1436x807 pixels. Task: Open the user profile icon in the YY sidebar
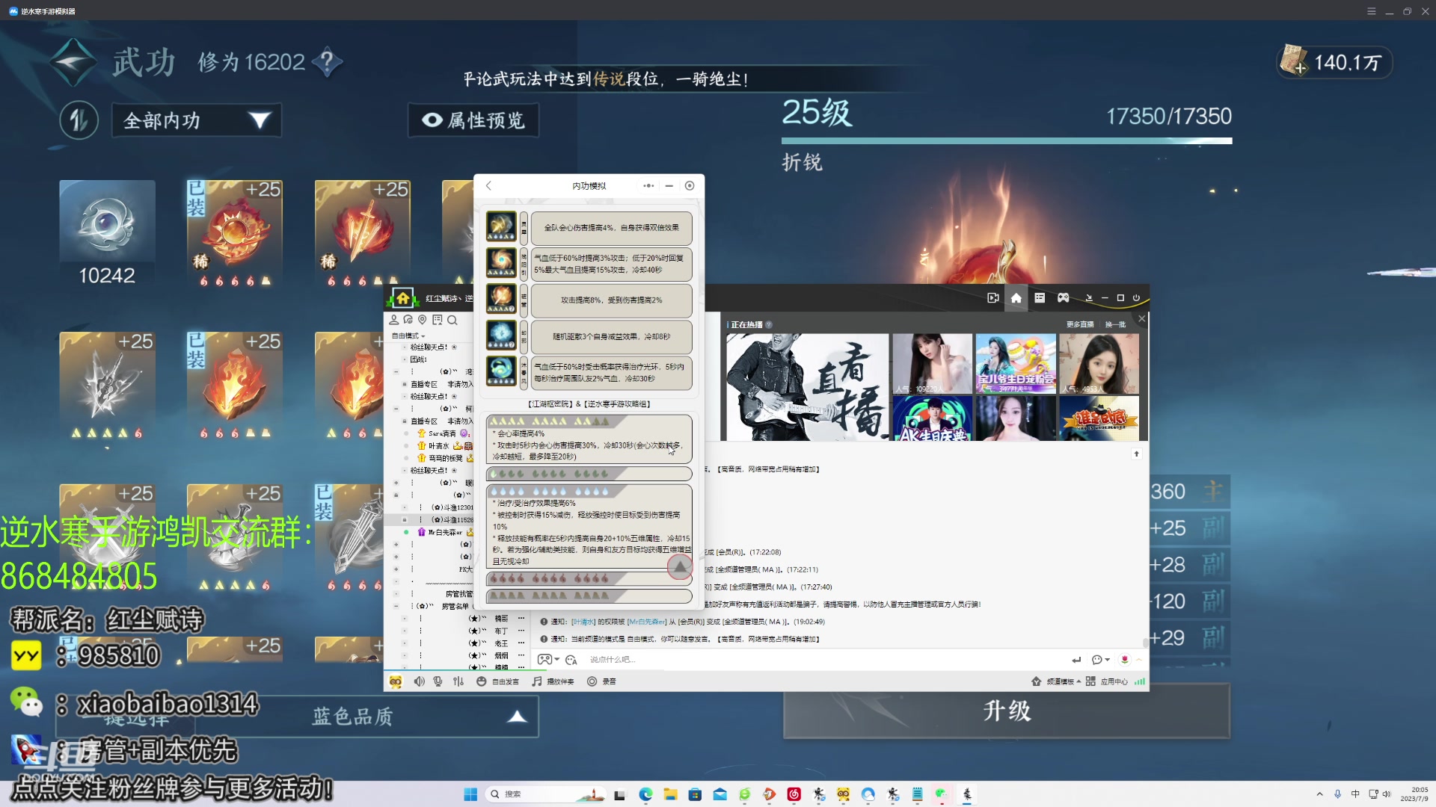(x=394, y=320)
